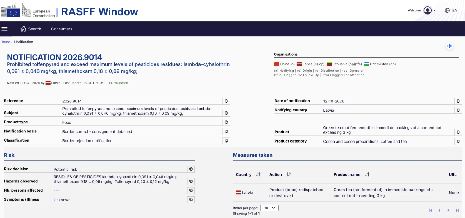The image size is (465, 218).
Task: Copy the Risk decision value
Action: 191,169
